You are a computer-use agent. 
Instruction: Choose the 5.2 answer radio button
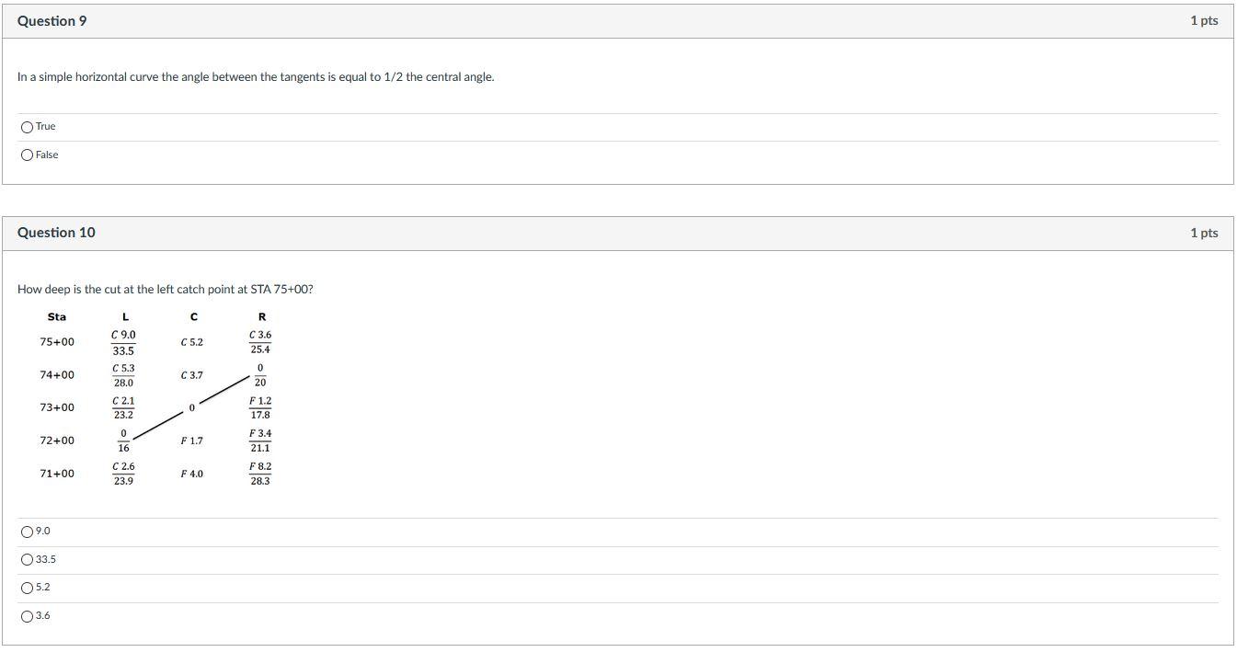click(x=27, y=588)
